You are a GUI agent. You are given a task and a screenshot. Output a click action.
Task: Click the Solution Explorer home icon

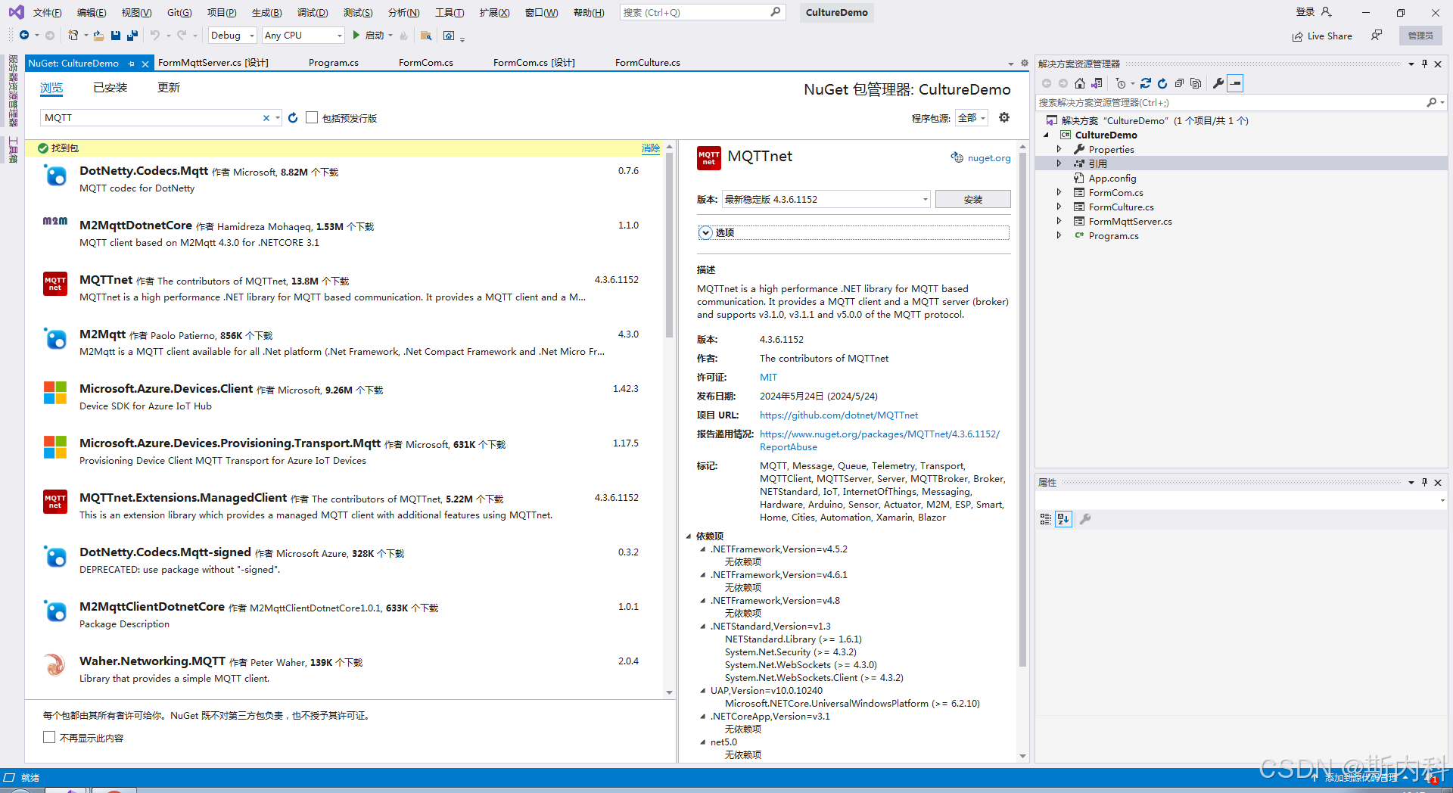1080,83
